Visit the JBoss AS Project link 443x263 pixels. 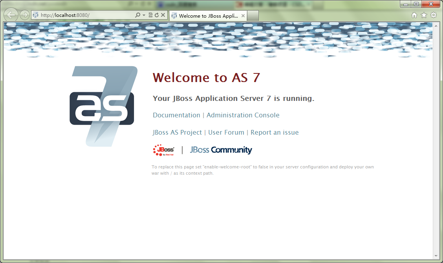[177, 133]
